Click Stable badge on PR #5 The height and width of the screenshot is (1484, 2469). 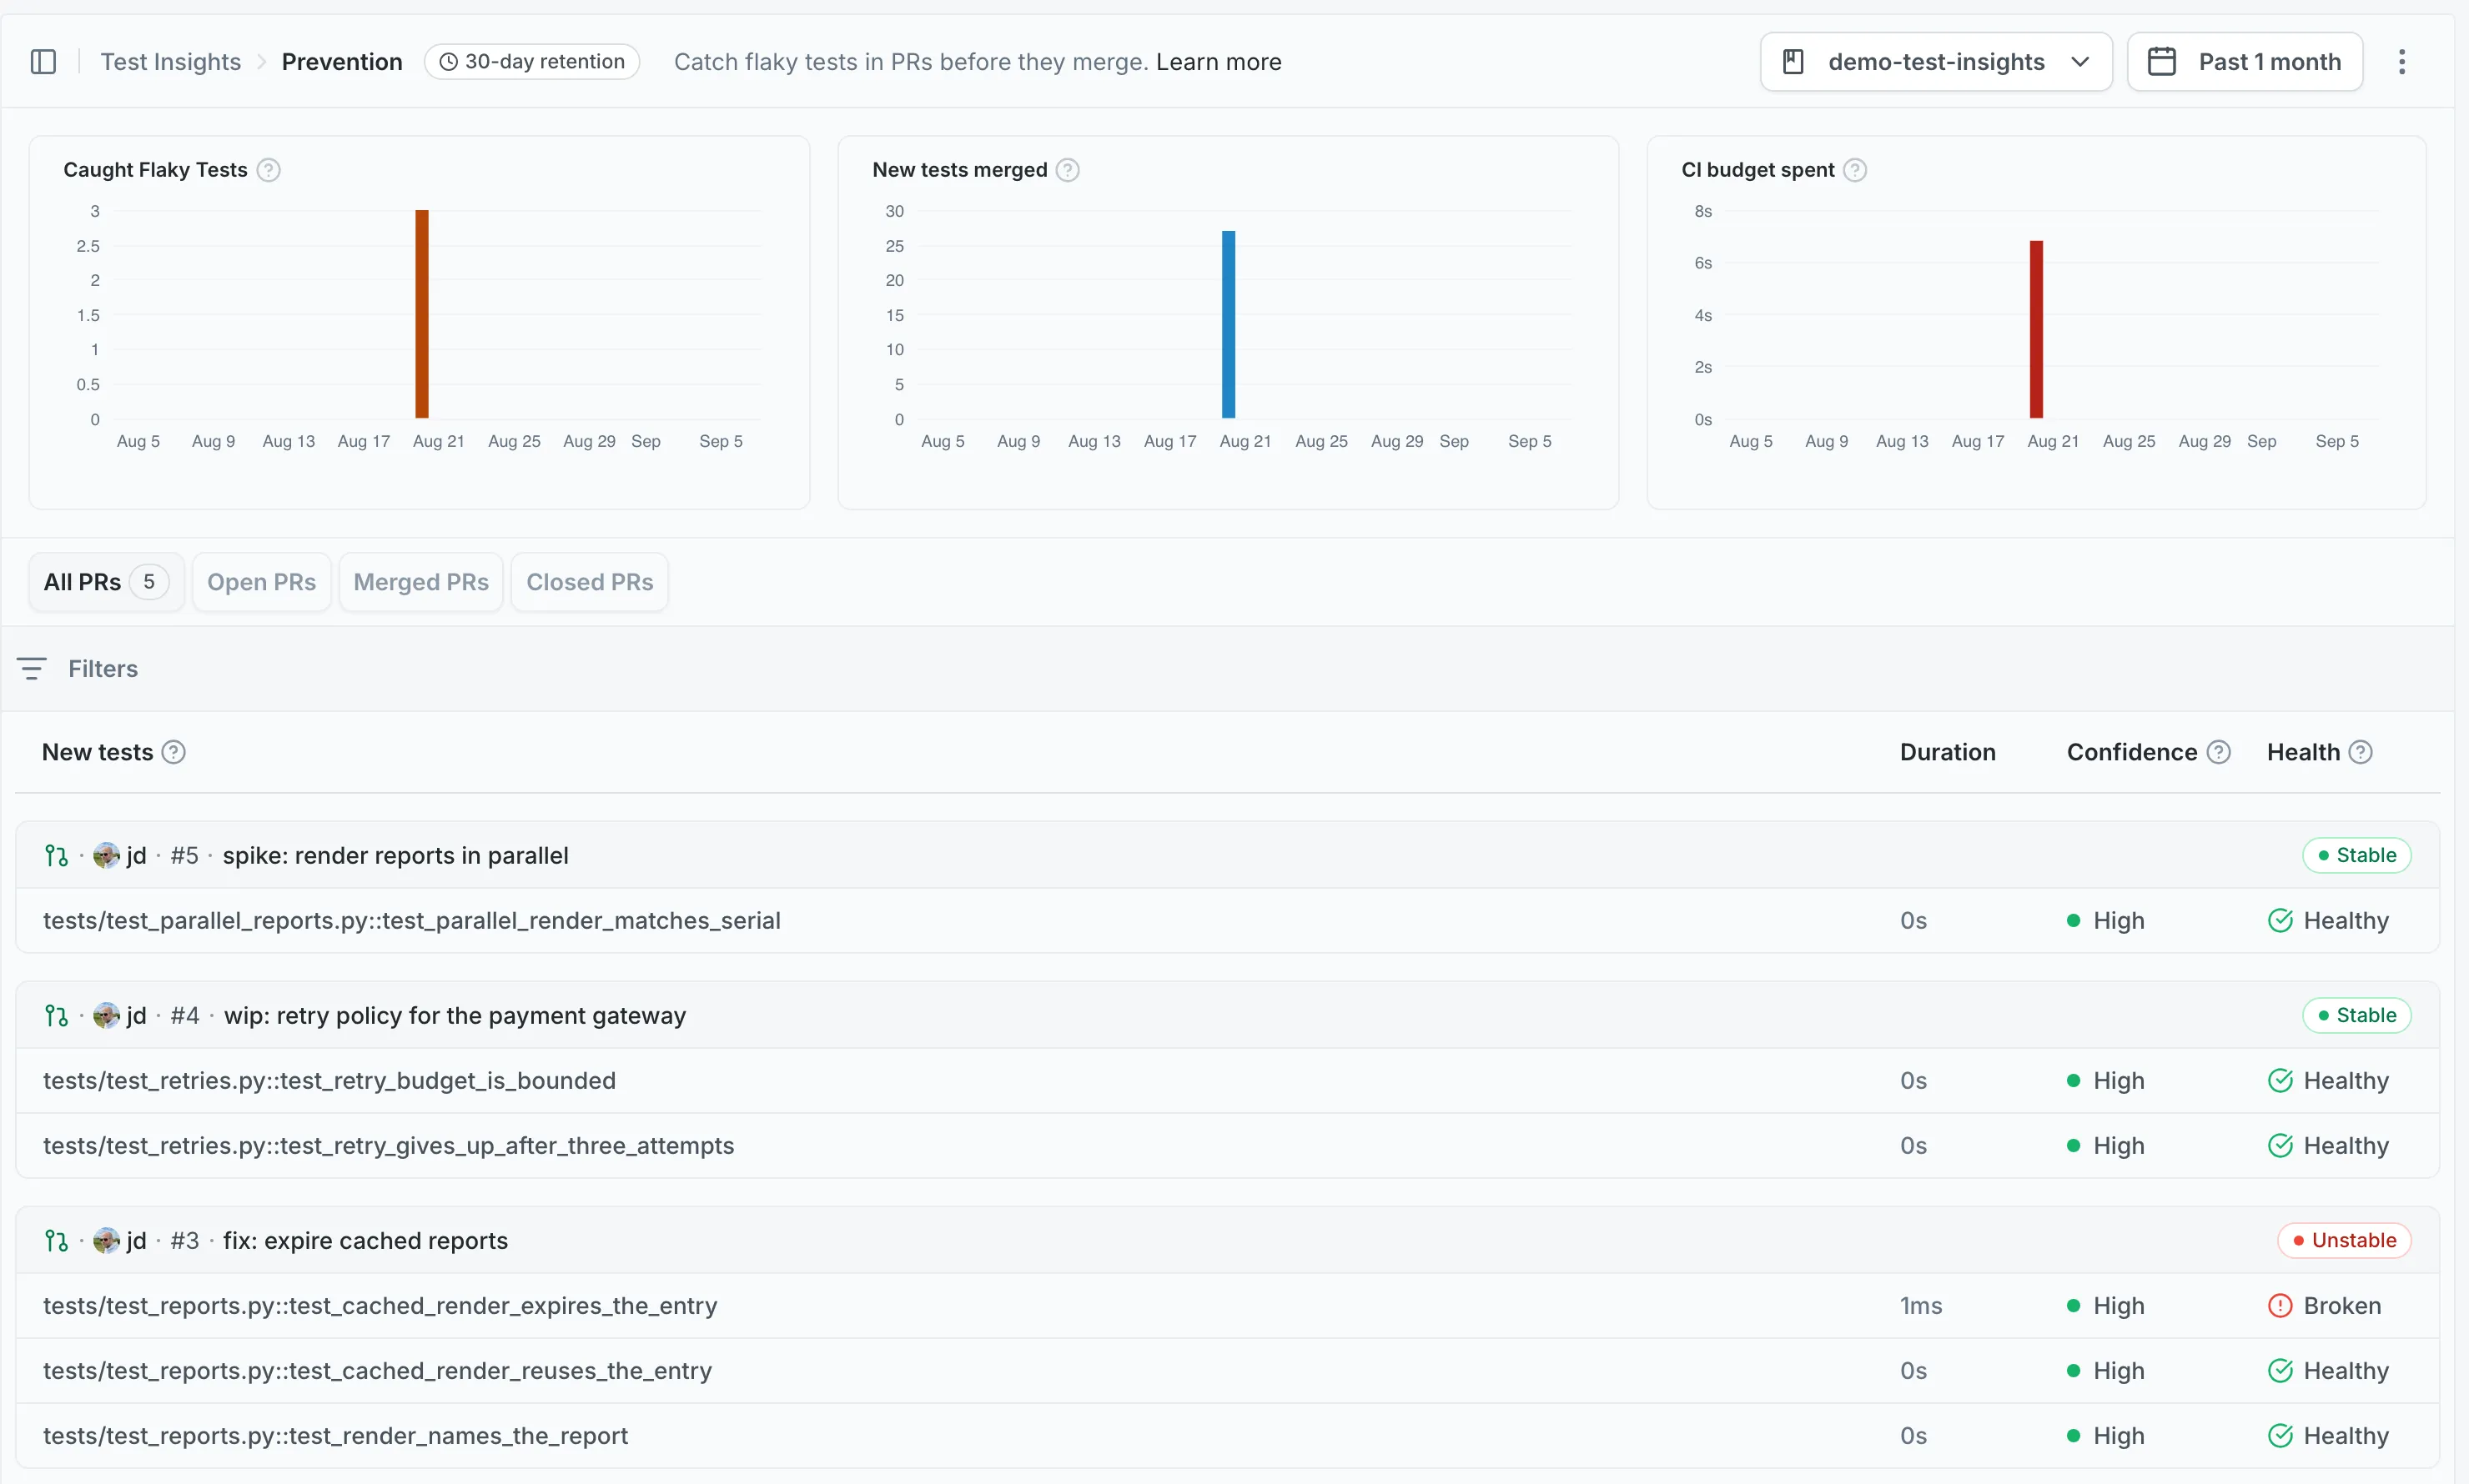[x=2356, y=856]
